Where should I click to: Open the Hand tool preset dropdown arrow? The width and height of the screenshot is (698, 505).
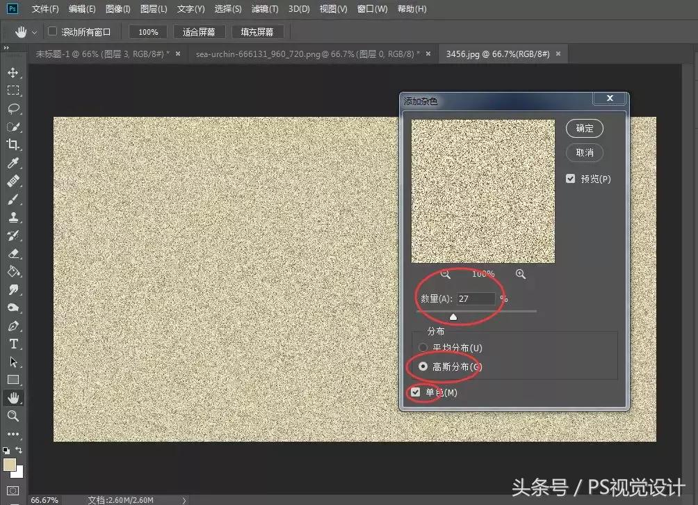coord(33,31)
